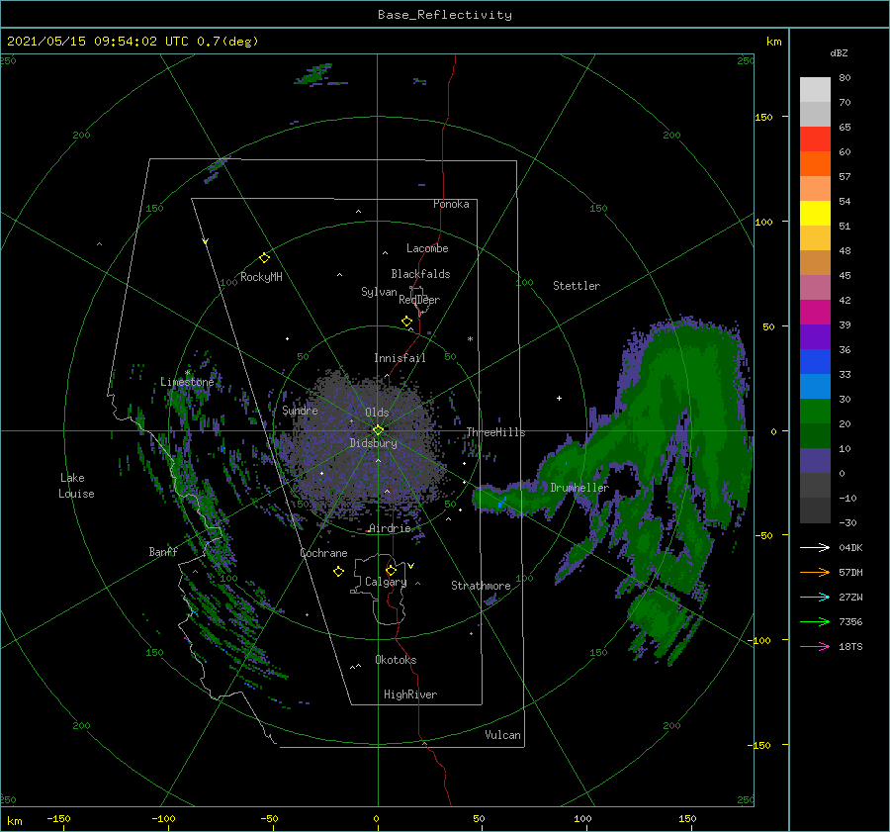Click the Calgary city label
Viewport: 890px width, 832px height.
[x=386, y=582]
